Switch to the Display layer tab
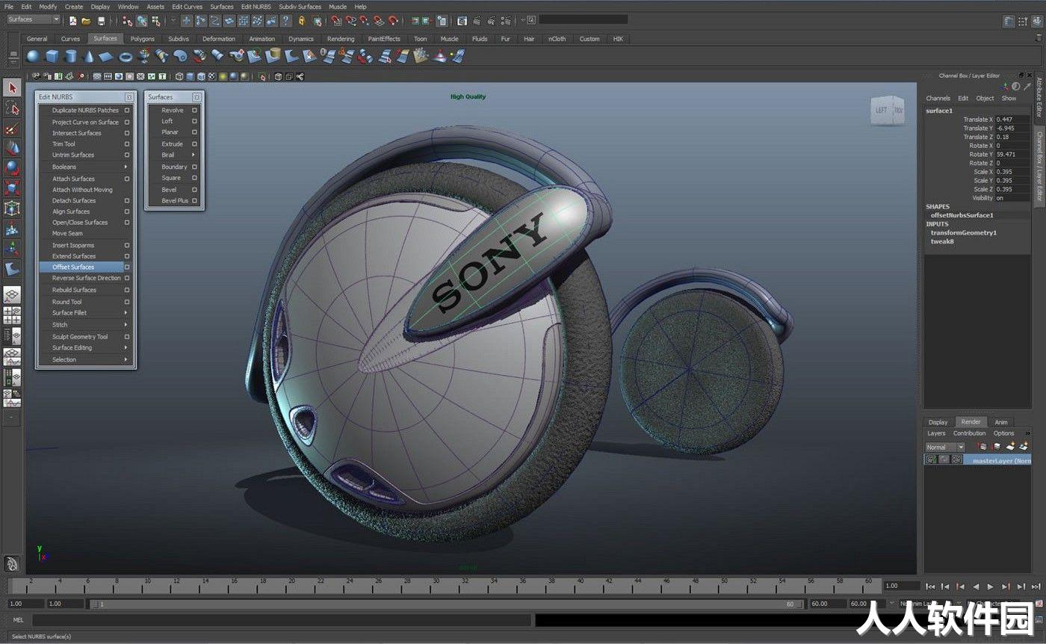Viewport: 1046px width, 644px height. 938,422
